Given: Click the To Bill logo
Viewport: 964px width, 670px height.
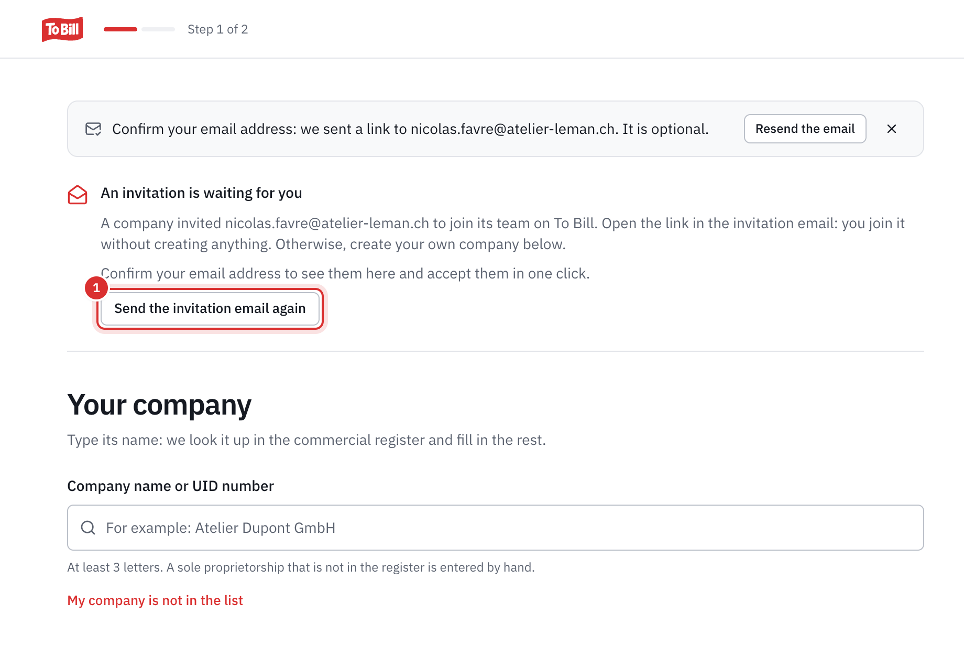Looking at the screenshot, I should pyautogui.click(x=62, y=29).
